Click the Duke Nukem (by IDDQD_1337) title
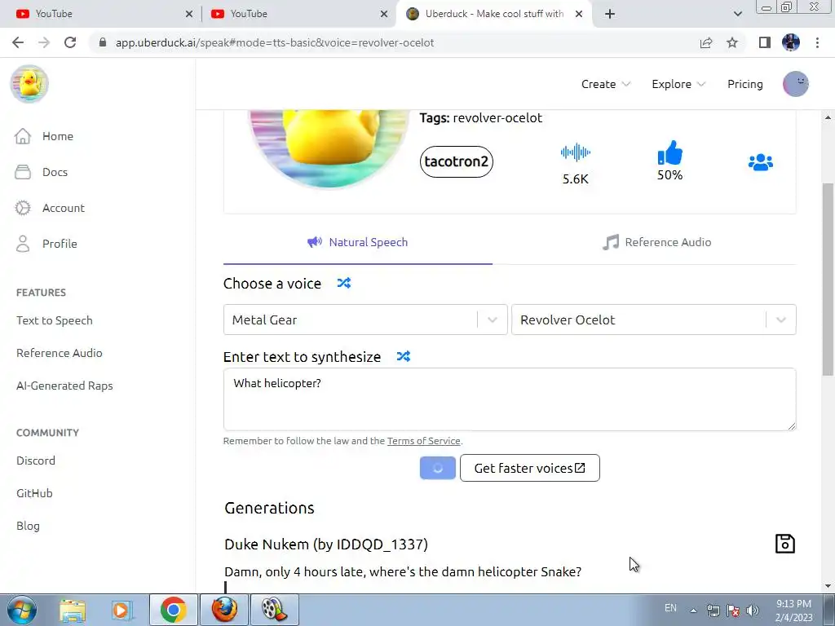 pos(326,544)
